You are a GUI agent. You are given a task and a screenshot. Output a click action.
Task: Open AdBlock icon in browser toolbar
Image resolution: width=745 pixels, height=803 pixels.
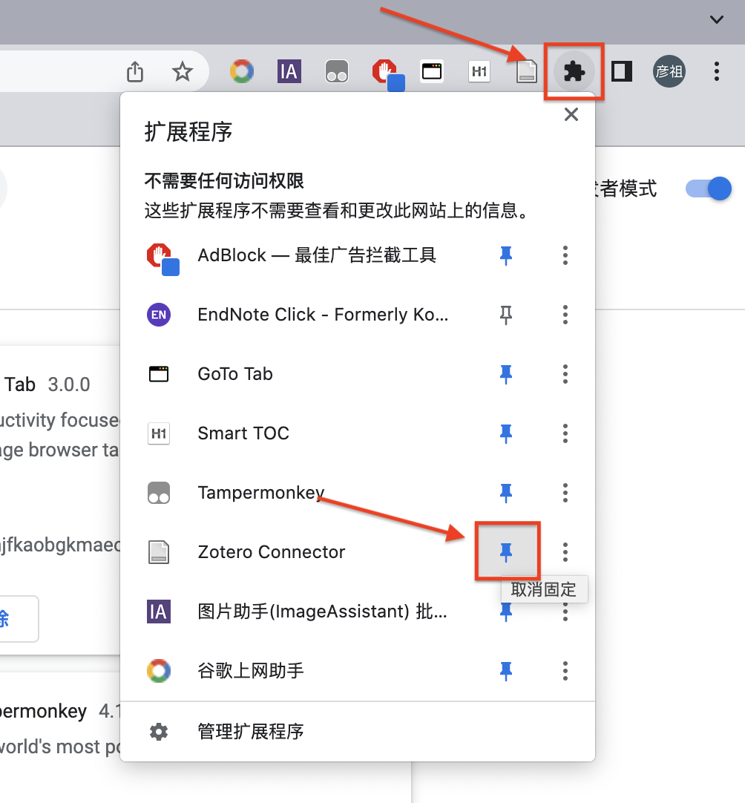(387, 74)
